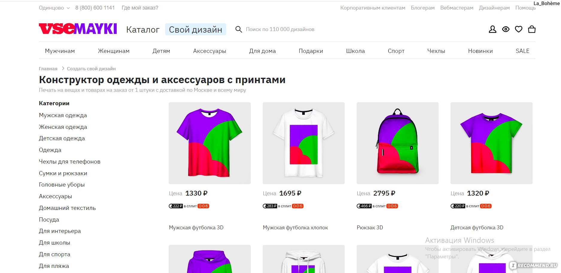Click the Рюкзак 3D title
Image resolution: width=561 pixels, height=273 pixels.
(370, 228)
